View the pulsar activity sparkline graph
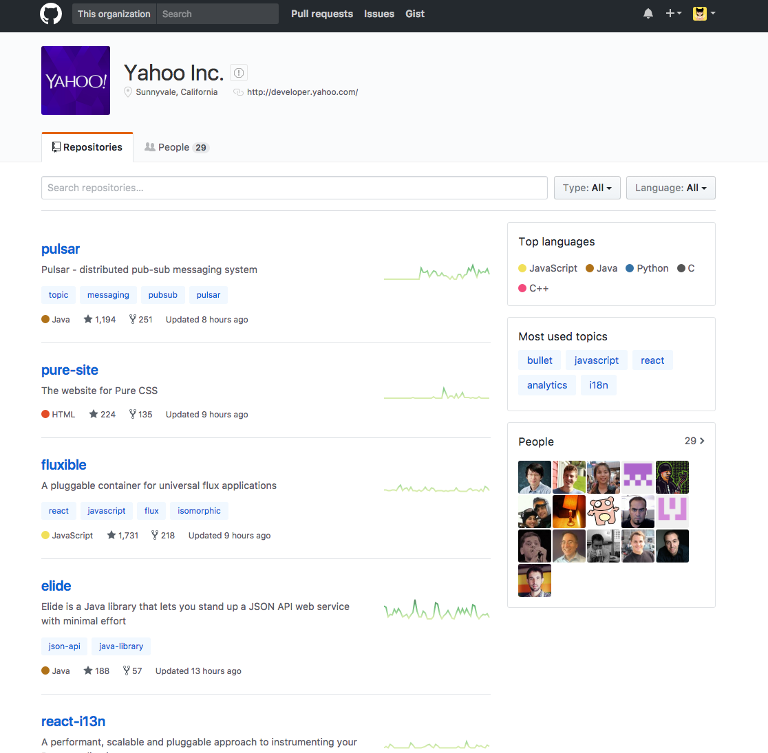 point(436,272)
